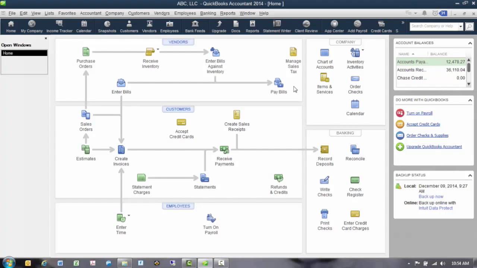This screenshot has height=268, width=477.
Task: Click the Intuit Data Protect link
Action: 436,208
